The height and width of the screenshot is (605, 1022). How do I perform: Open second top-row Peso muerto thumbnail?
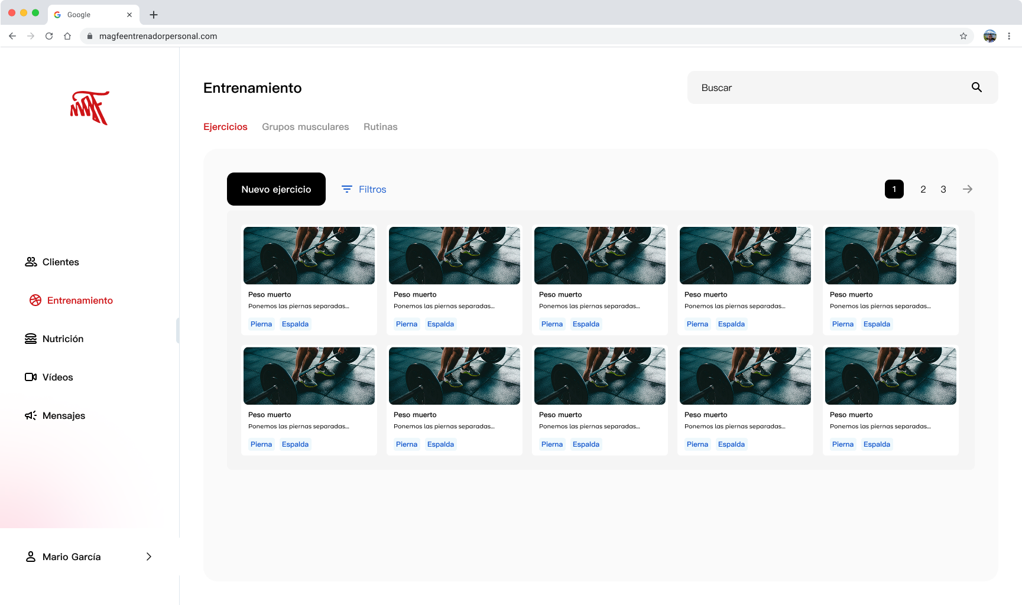coord(455,255)
